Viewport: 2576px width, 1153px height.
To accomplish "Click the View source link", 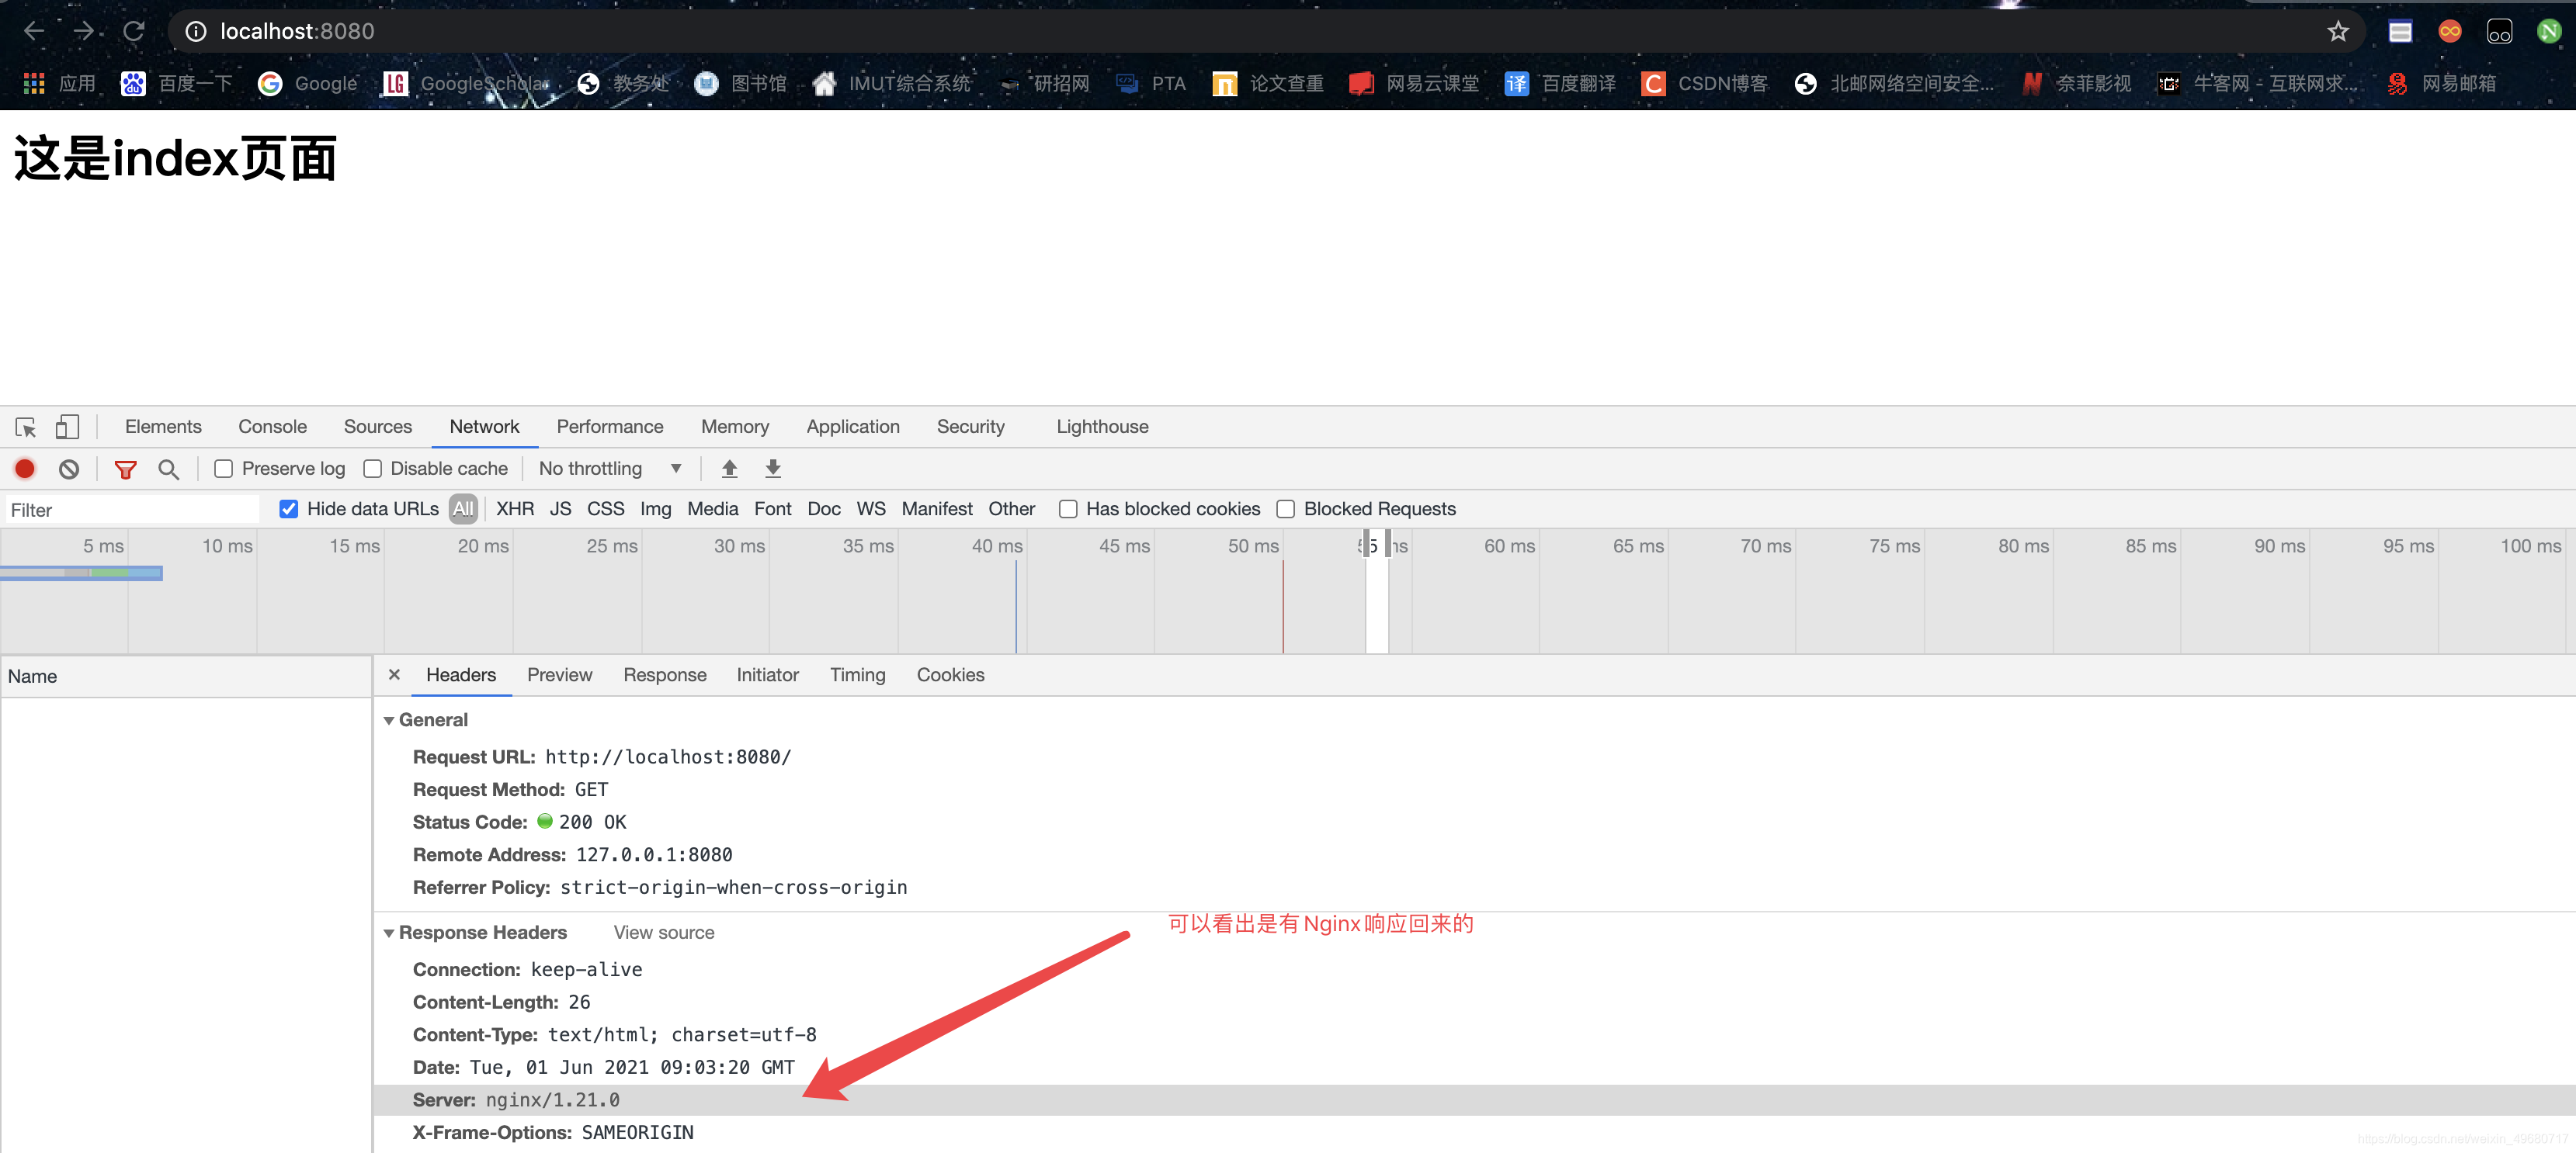I will [663, 933].
